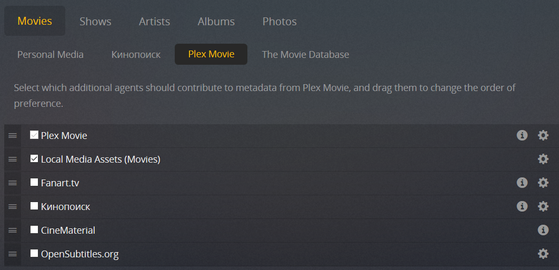This screenshot has width=559, height=270.
Task: Select the Photos tab
Action: click(x=279, y=22)
